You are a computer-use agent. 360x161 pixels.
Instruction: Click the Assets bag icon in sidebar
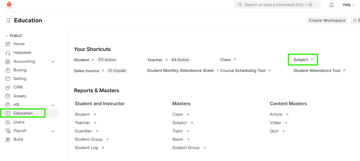click(8, 96)
